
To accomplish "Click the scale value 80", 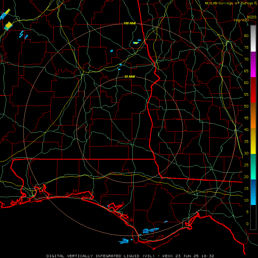I will [x=246, y=36].
